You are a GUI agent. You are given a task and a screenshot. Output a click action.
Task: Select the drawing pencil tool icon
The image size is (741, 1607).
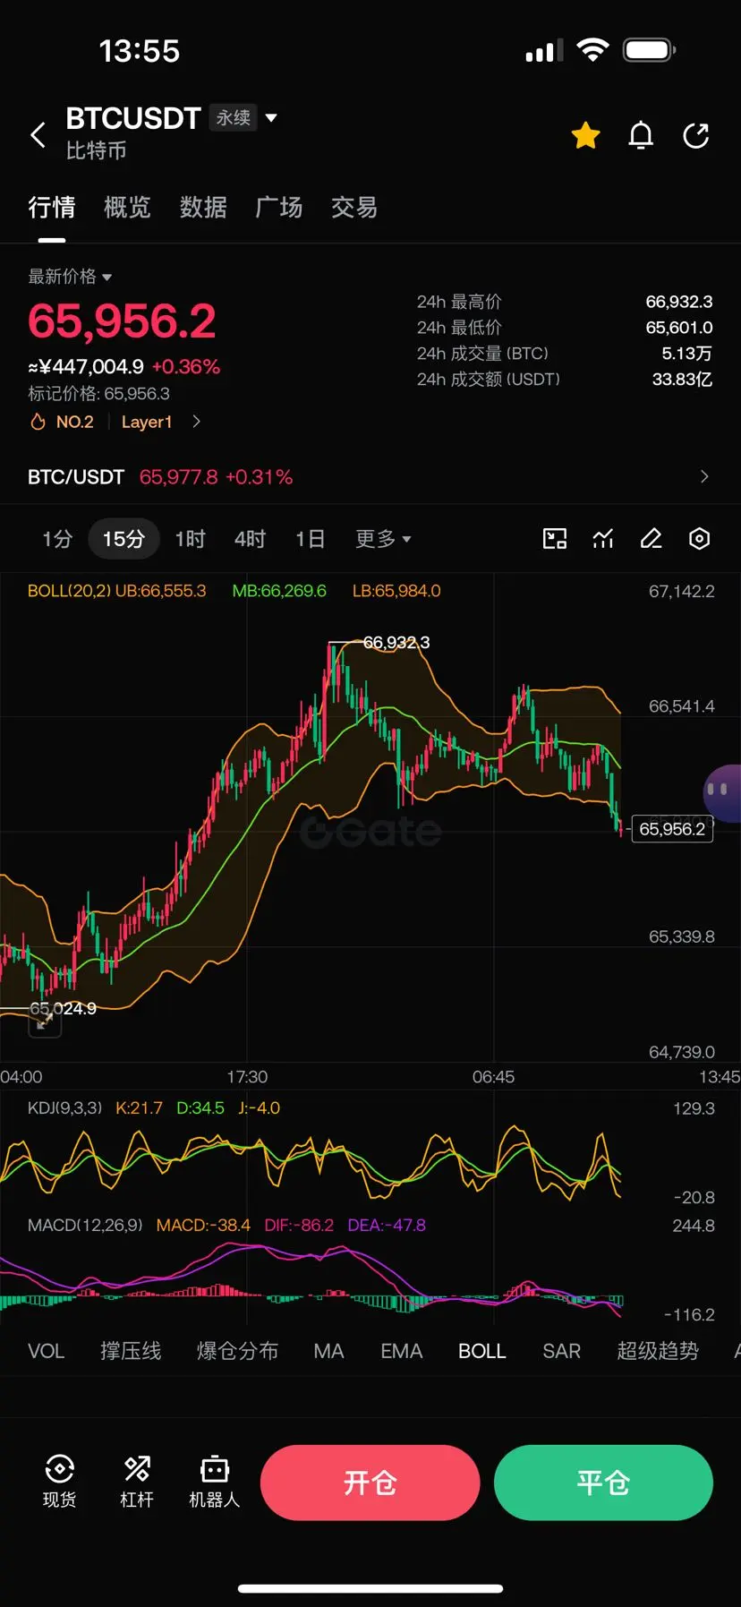pyautogui.click(x=652, y=538)
